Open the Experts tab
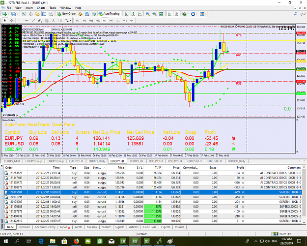 (166, 227)
